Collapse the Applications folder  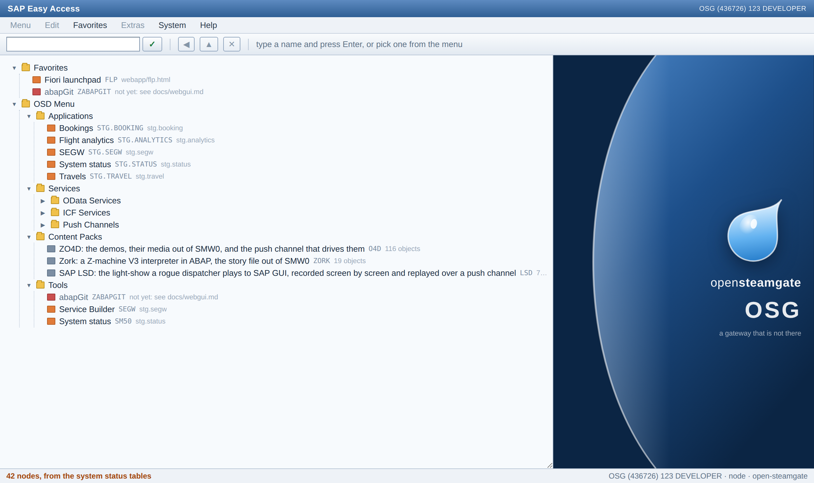point(29,116)
